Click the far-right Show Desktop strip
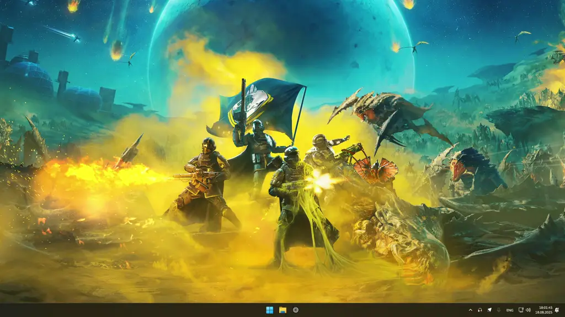This screenshot has height=317, width=565. (564, 310)
